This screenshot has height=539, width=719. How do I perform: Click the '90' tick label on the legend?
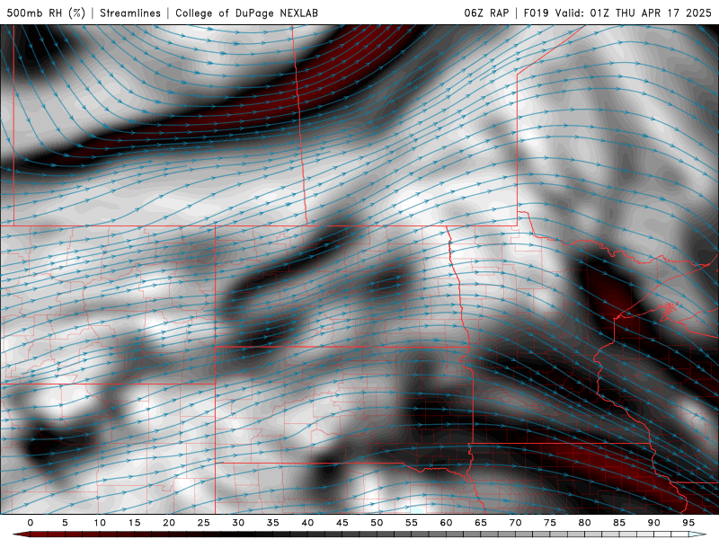pos(654,523)
